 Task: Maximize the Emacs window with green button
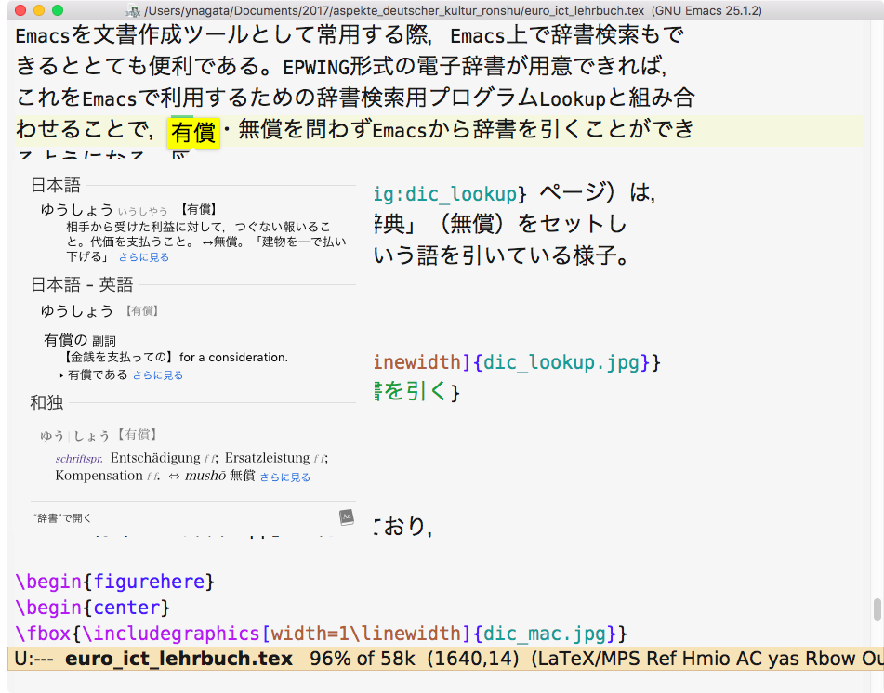58,10
